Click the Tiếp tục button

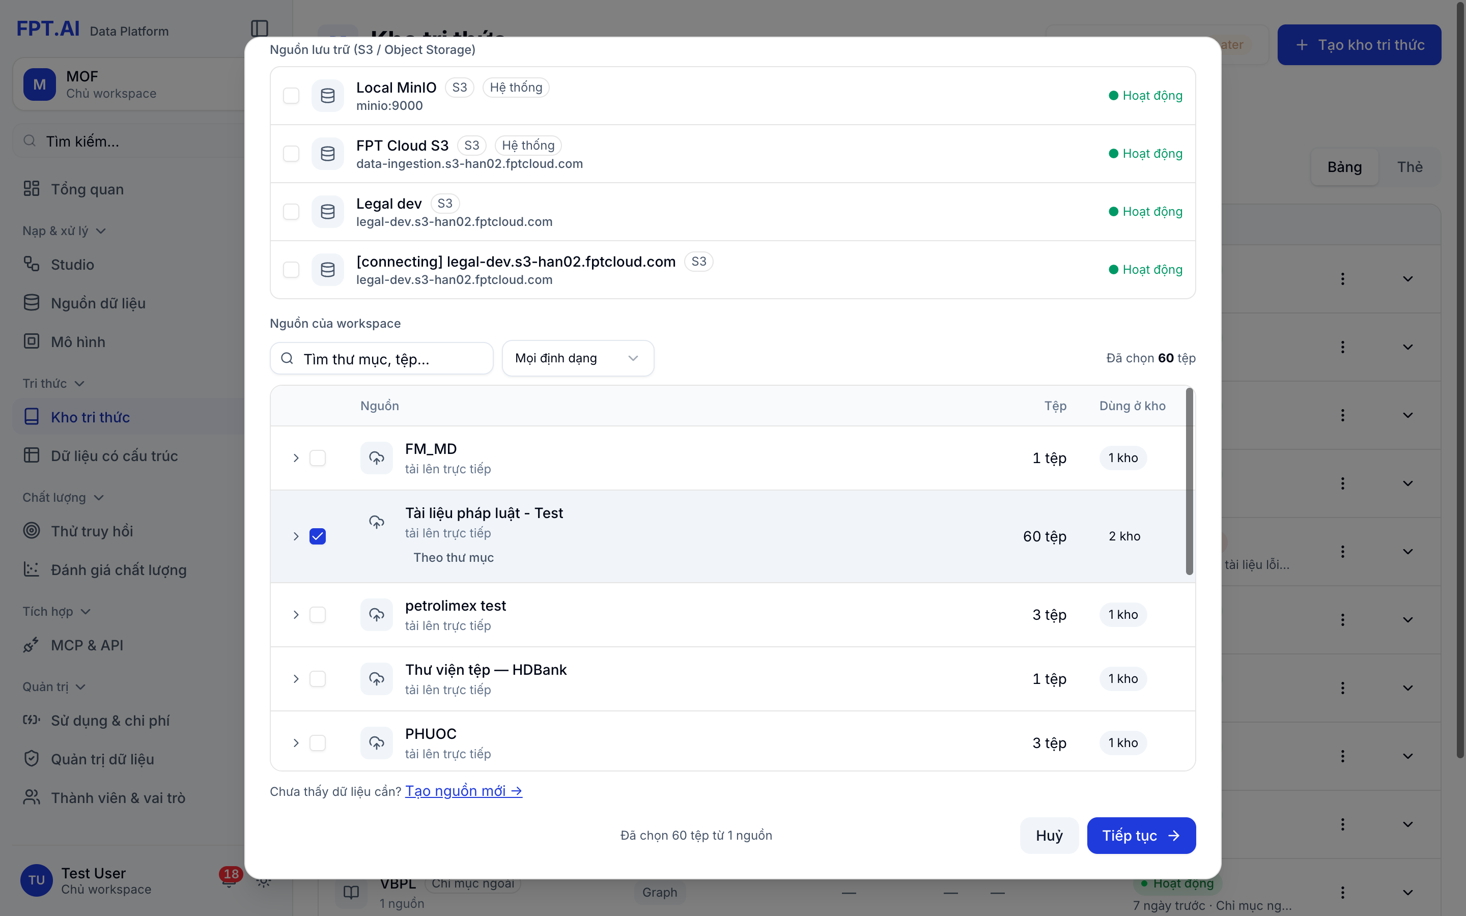[1141, 836]
